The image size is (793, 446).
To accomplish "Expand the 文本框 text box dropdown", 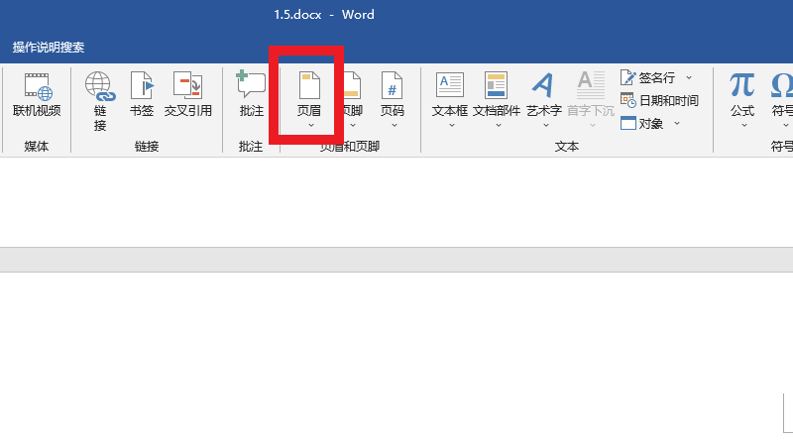I will [450, 125].
